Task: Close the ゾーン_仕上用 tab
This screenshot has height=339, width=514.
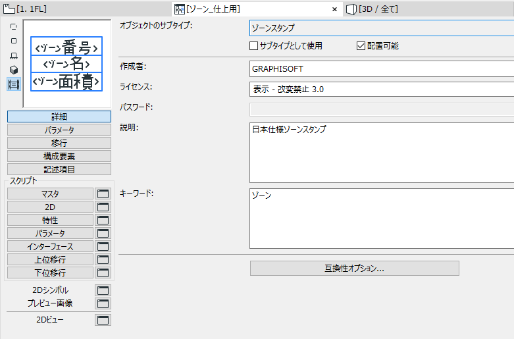Action: [334, 9]
